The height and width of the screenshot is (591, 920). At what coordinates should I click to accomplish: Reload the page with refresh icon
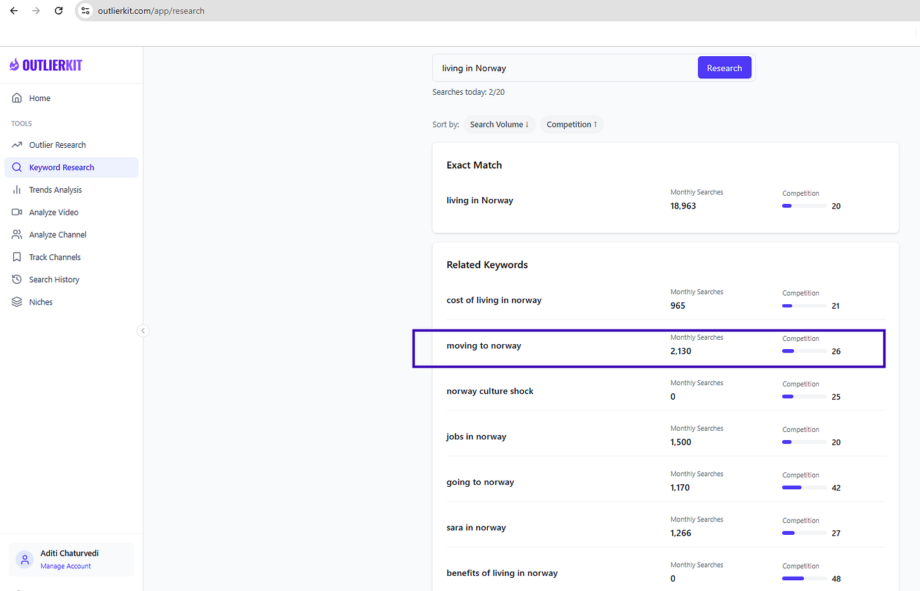(x=59, y=11)
